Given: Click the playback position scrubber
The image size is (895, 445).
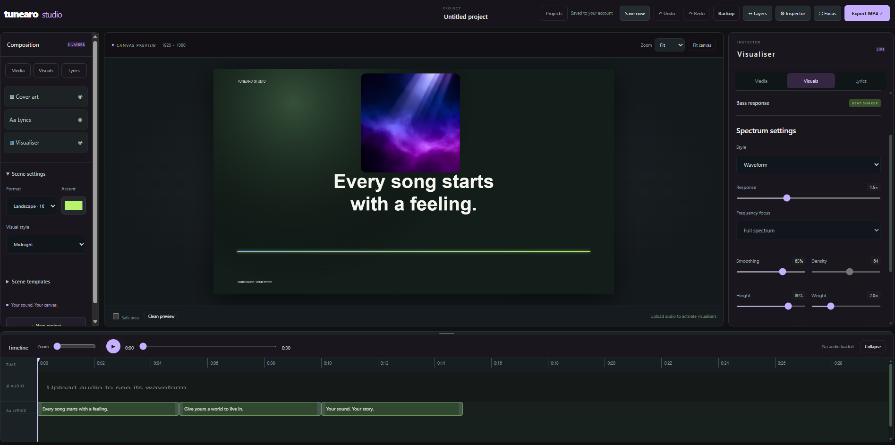Looking at the screenshot, I should click(143, 346).
